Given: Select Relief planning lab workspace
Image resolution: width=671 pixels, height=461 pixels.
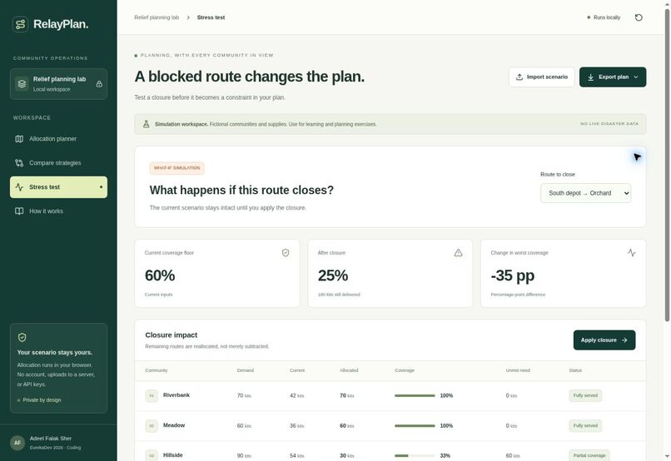Looking at the screenshot, I should pyautogui.click(x=58, y=84).
